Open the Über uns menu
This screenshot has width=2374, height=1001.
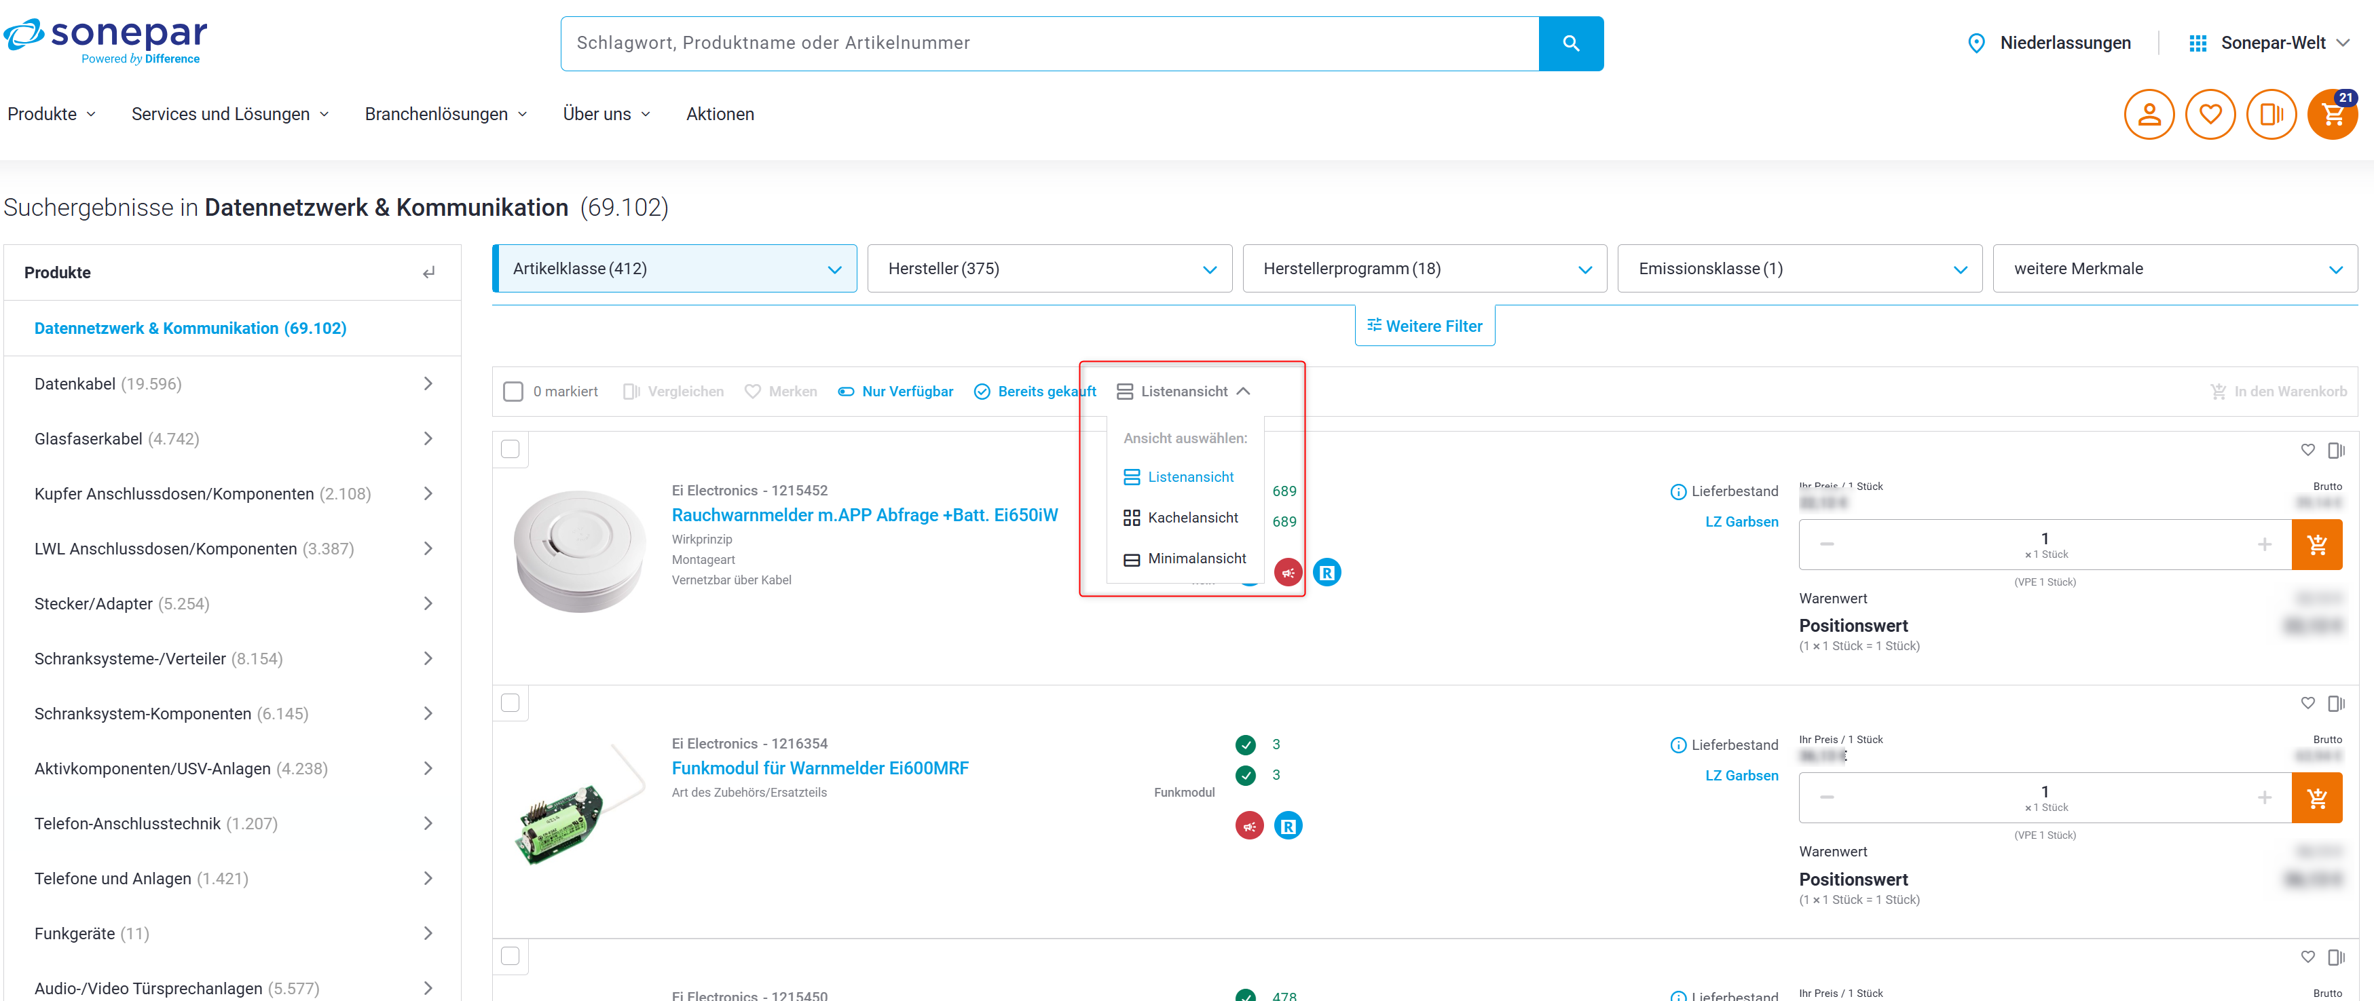606,114
